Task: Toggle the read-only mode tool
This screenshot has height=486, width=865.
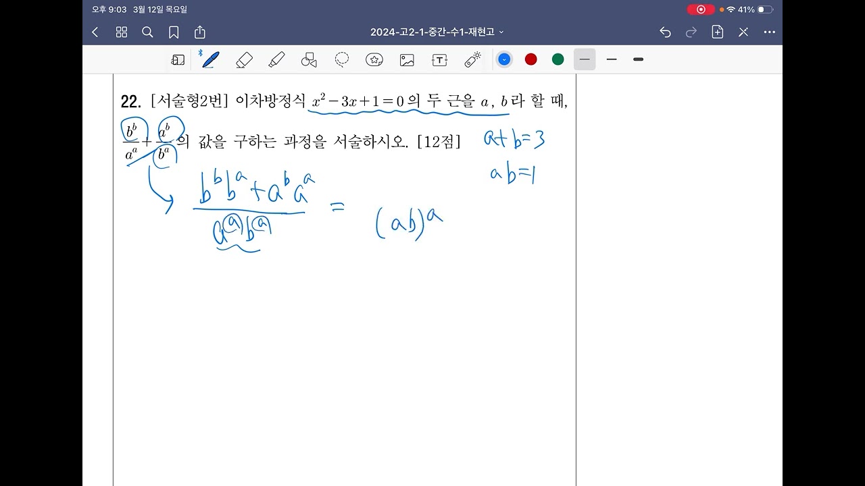Action: point(178,59)
